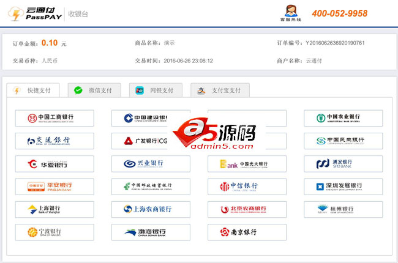The height and width of the screenshot is (263, 398).
Task: Choose the 支付宝支付 Alipay tab
Action: coord(220,91)
